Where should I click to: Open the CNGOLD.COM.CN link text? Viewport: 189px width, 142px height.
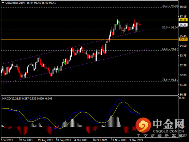coord(169,131)
